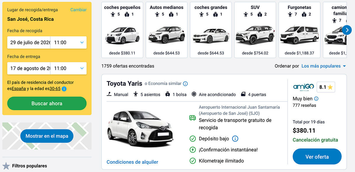The height and width of the screenshot is (172, 355).
Task: Click the seat icon next to 5 asientos
Action: tap(135, 94)
